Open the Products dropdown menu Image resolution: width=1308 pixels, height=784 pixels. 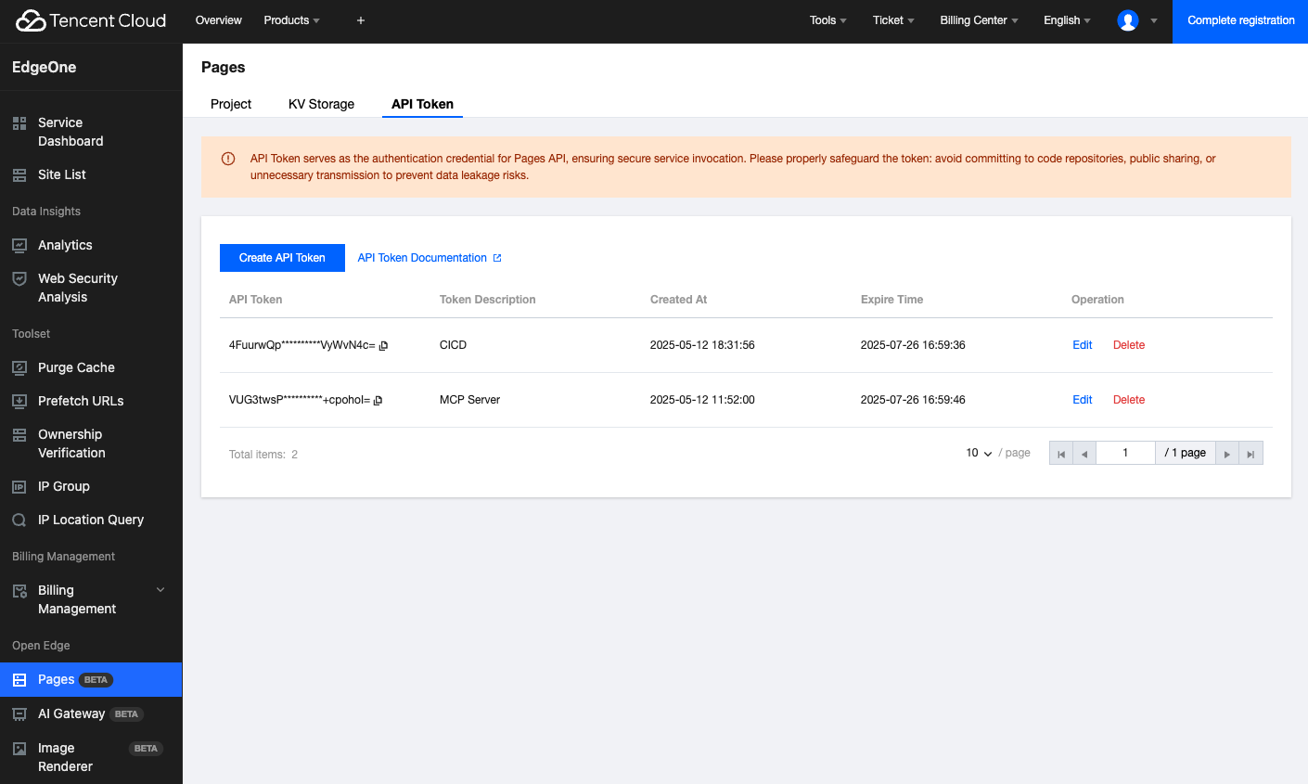point(291,20)
